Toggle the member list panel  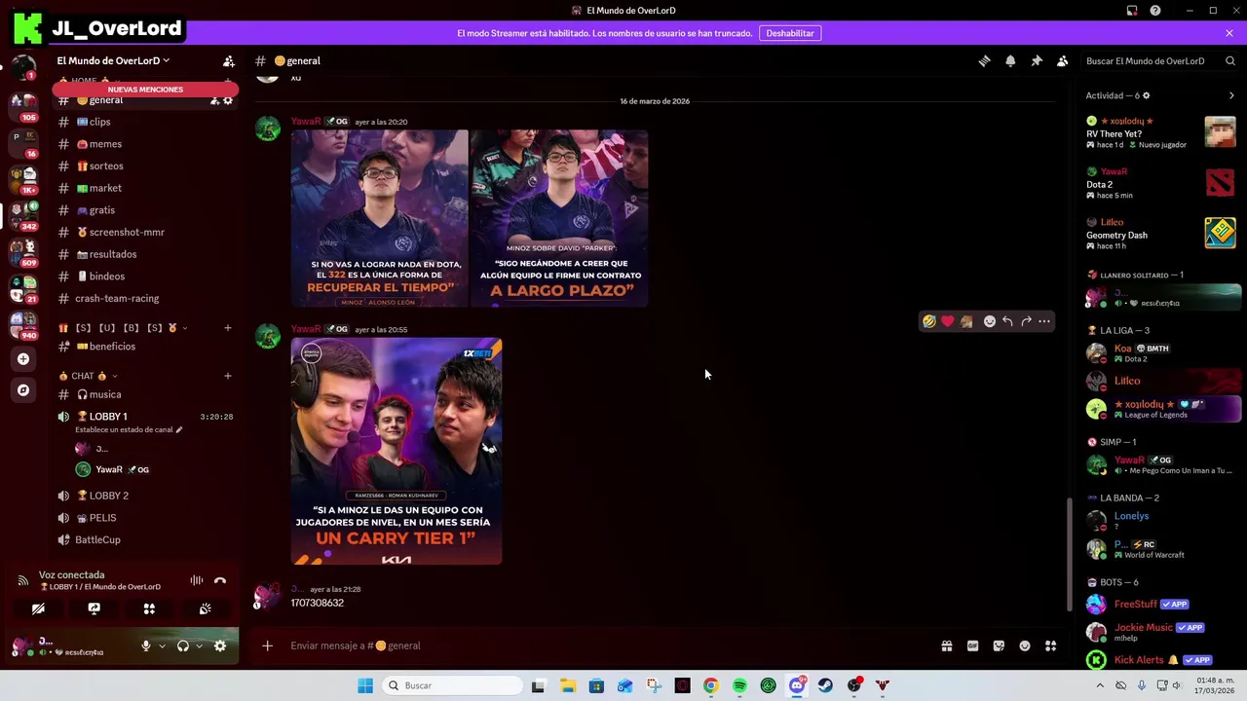(x=1063, y=60)
